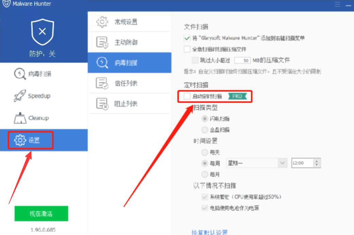Enable full scan compressed files checkbox

187,49
